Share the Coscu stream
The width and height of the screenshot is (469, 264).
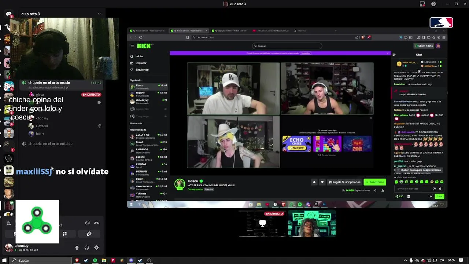click(374, 191)
